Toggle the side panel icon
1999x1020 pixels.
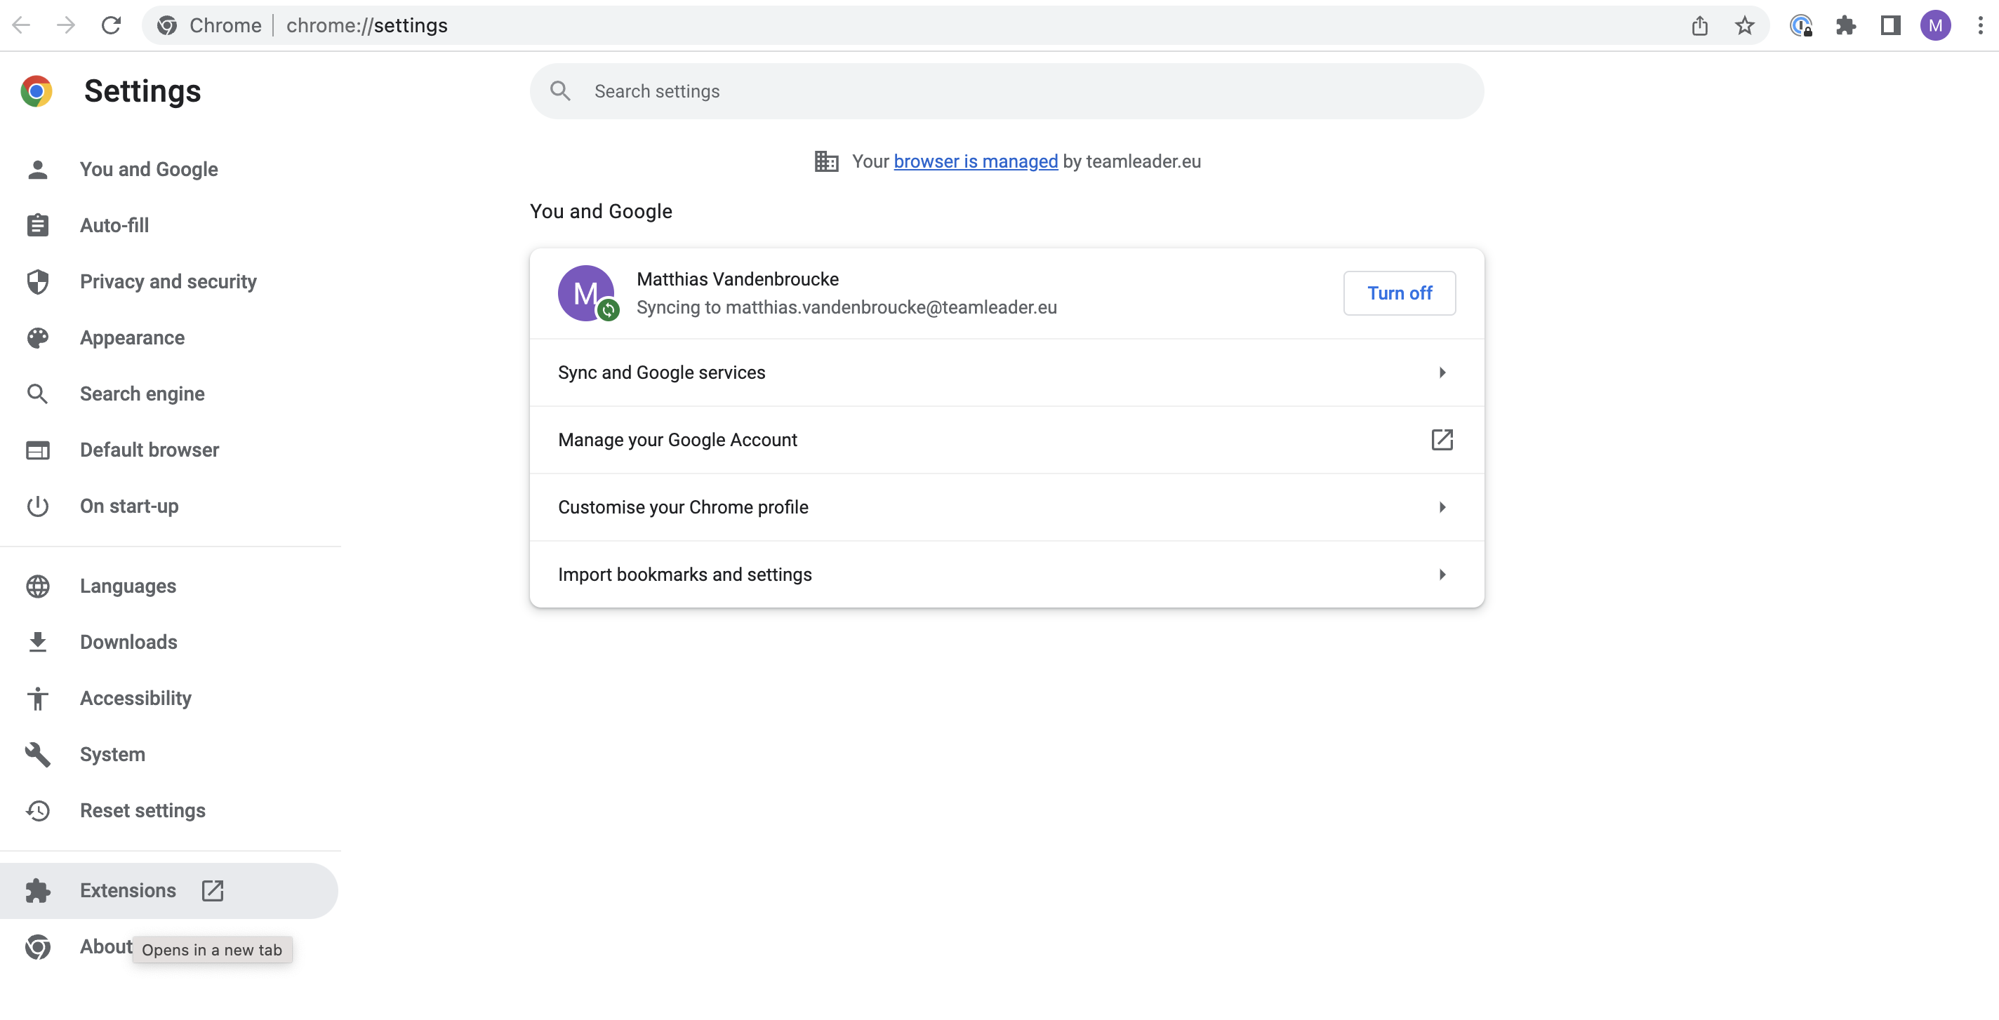pos(1890,25)
